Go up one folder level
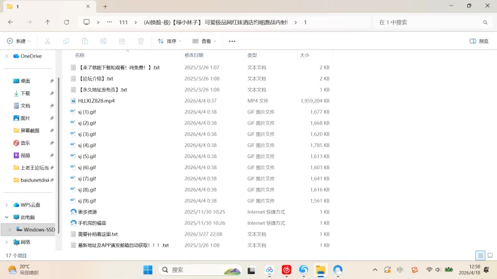This screenshot has width=497, height=279. click(48, 22)
